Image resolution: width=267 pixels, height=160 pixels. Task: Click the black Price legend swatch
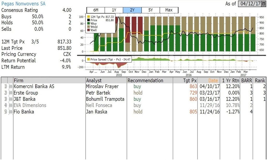tap(88, 20)
